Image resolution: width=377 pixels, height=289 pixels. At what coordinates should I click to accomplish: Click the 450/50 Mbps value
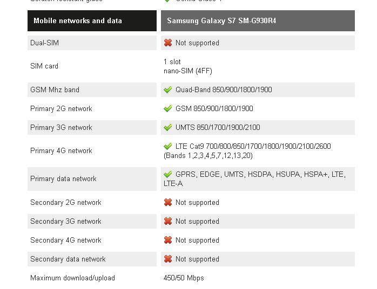coord(184,278)
